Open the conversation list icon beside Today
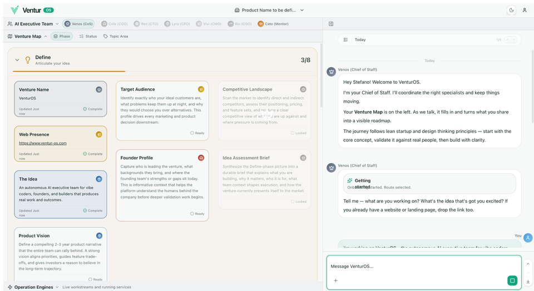Viewport: 534px width, 291px height. [x=345, y=40]
